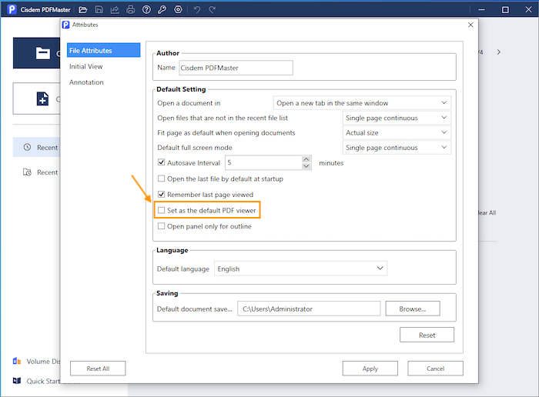This screenshot has height=397, width=539.
Task: Open the recent file list view mode dropdown
Action: click(x=397, y=118)
